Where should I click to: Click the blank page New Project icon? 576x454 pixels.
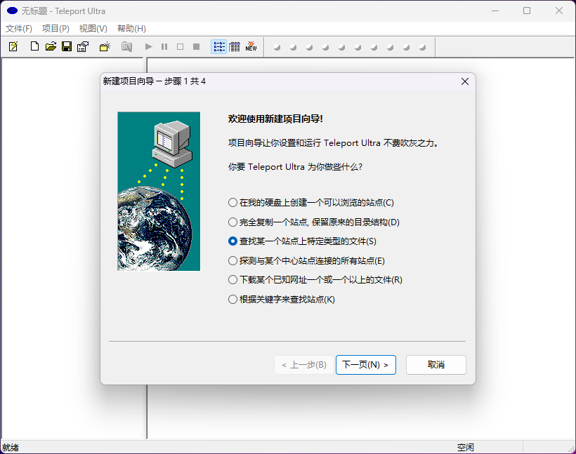point(34,47)
